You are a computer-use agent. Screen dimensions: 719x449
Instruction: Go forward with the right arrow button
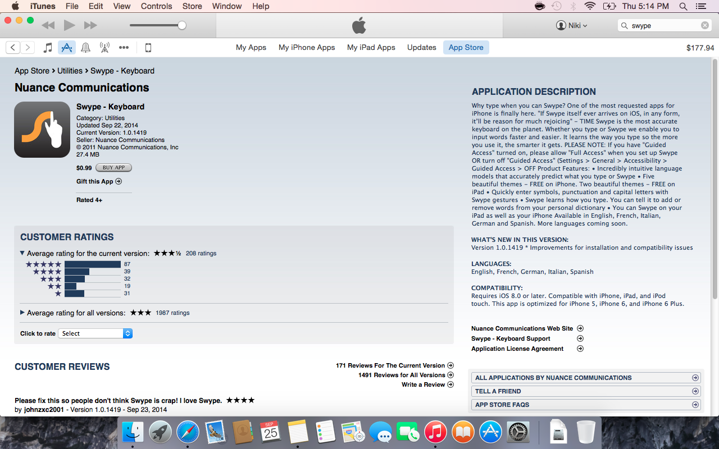28,48
